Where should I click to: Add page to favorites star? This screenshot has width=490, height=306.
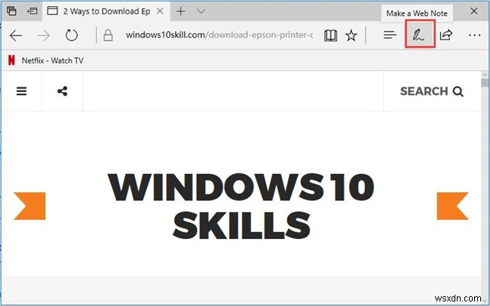pos(351,35)
